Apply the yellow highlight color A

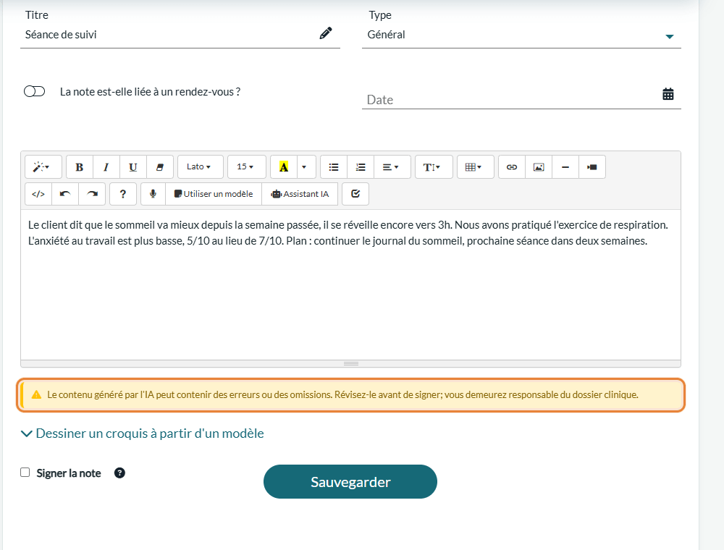point(284,167)
